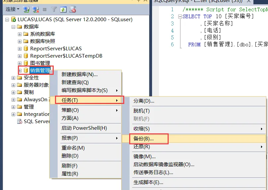Click the 数据库快照 folder icon
This screenshot has width=268, height=190.
click(26, 41)
